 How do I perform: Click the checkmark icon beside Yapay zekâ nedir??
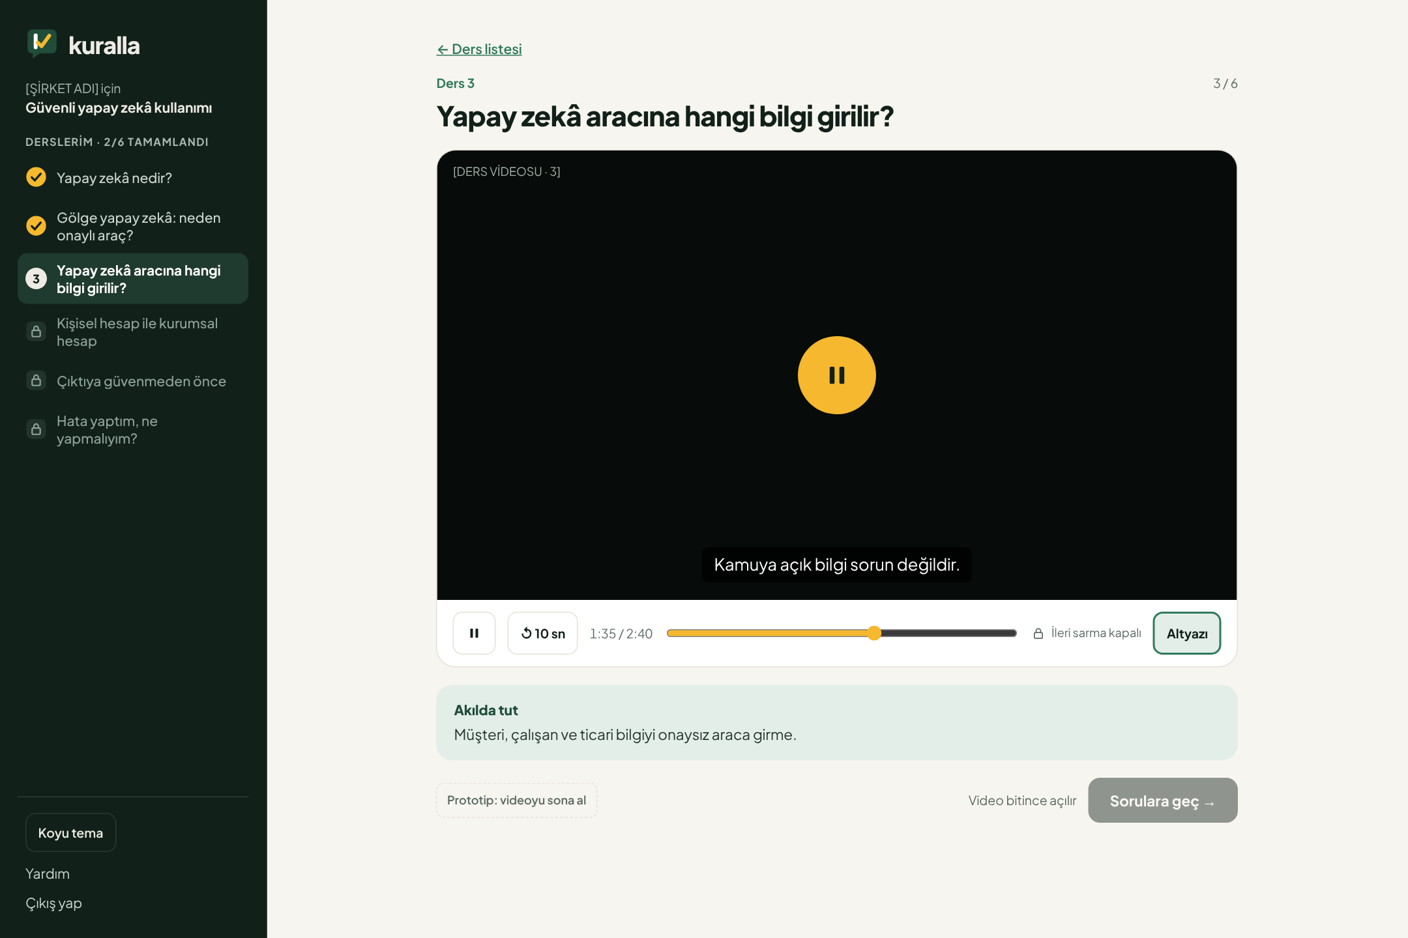coord(36,177)
